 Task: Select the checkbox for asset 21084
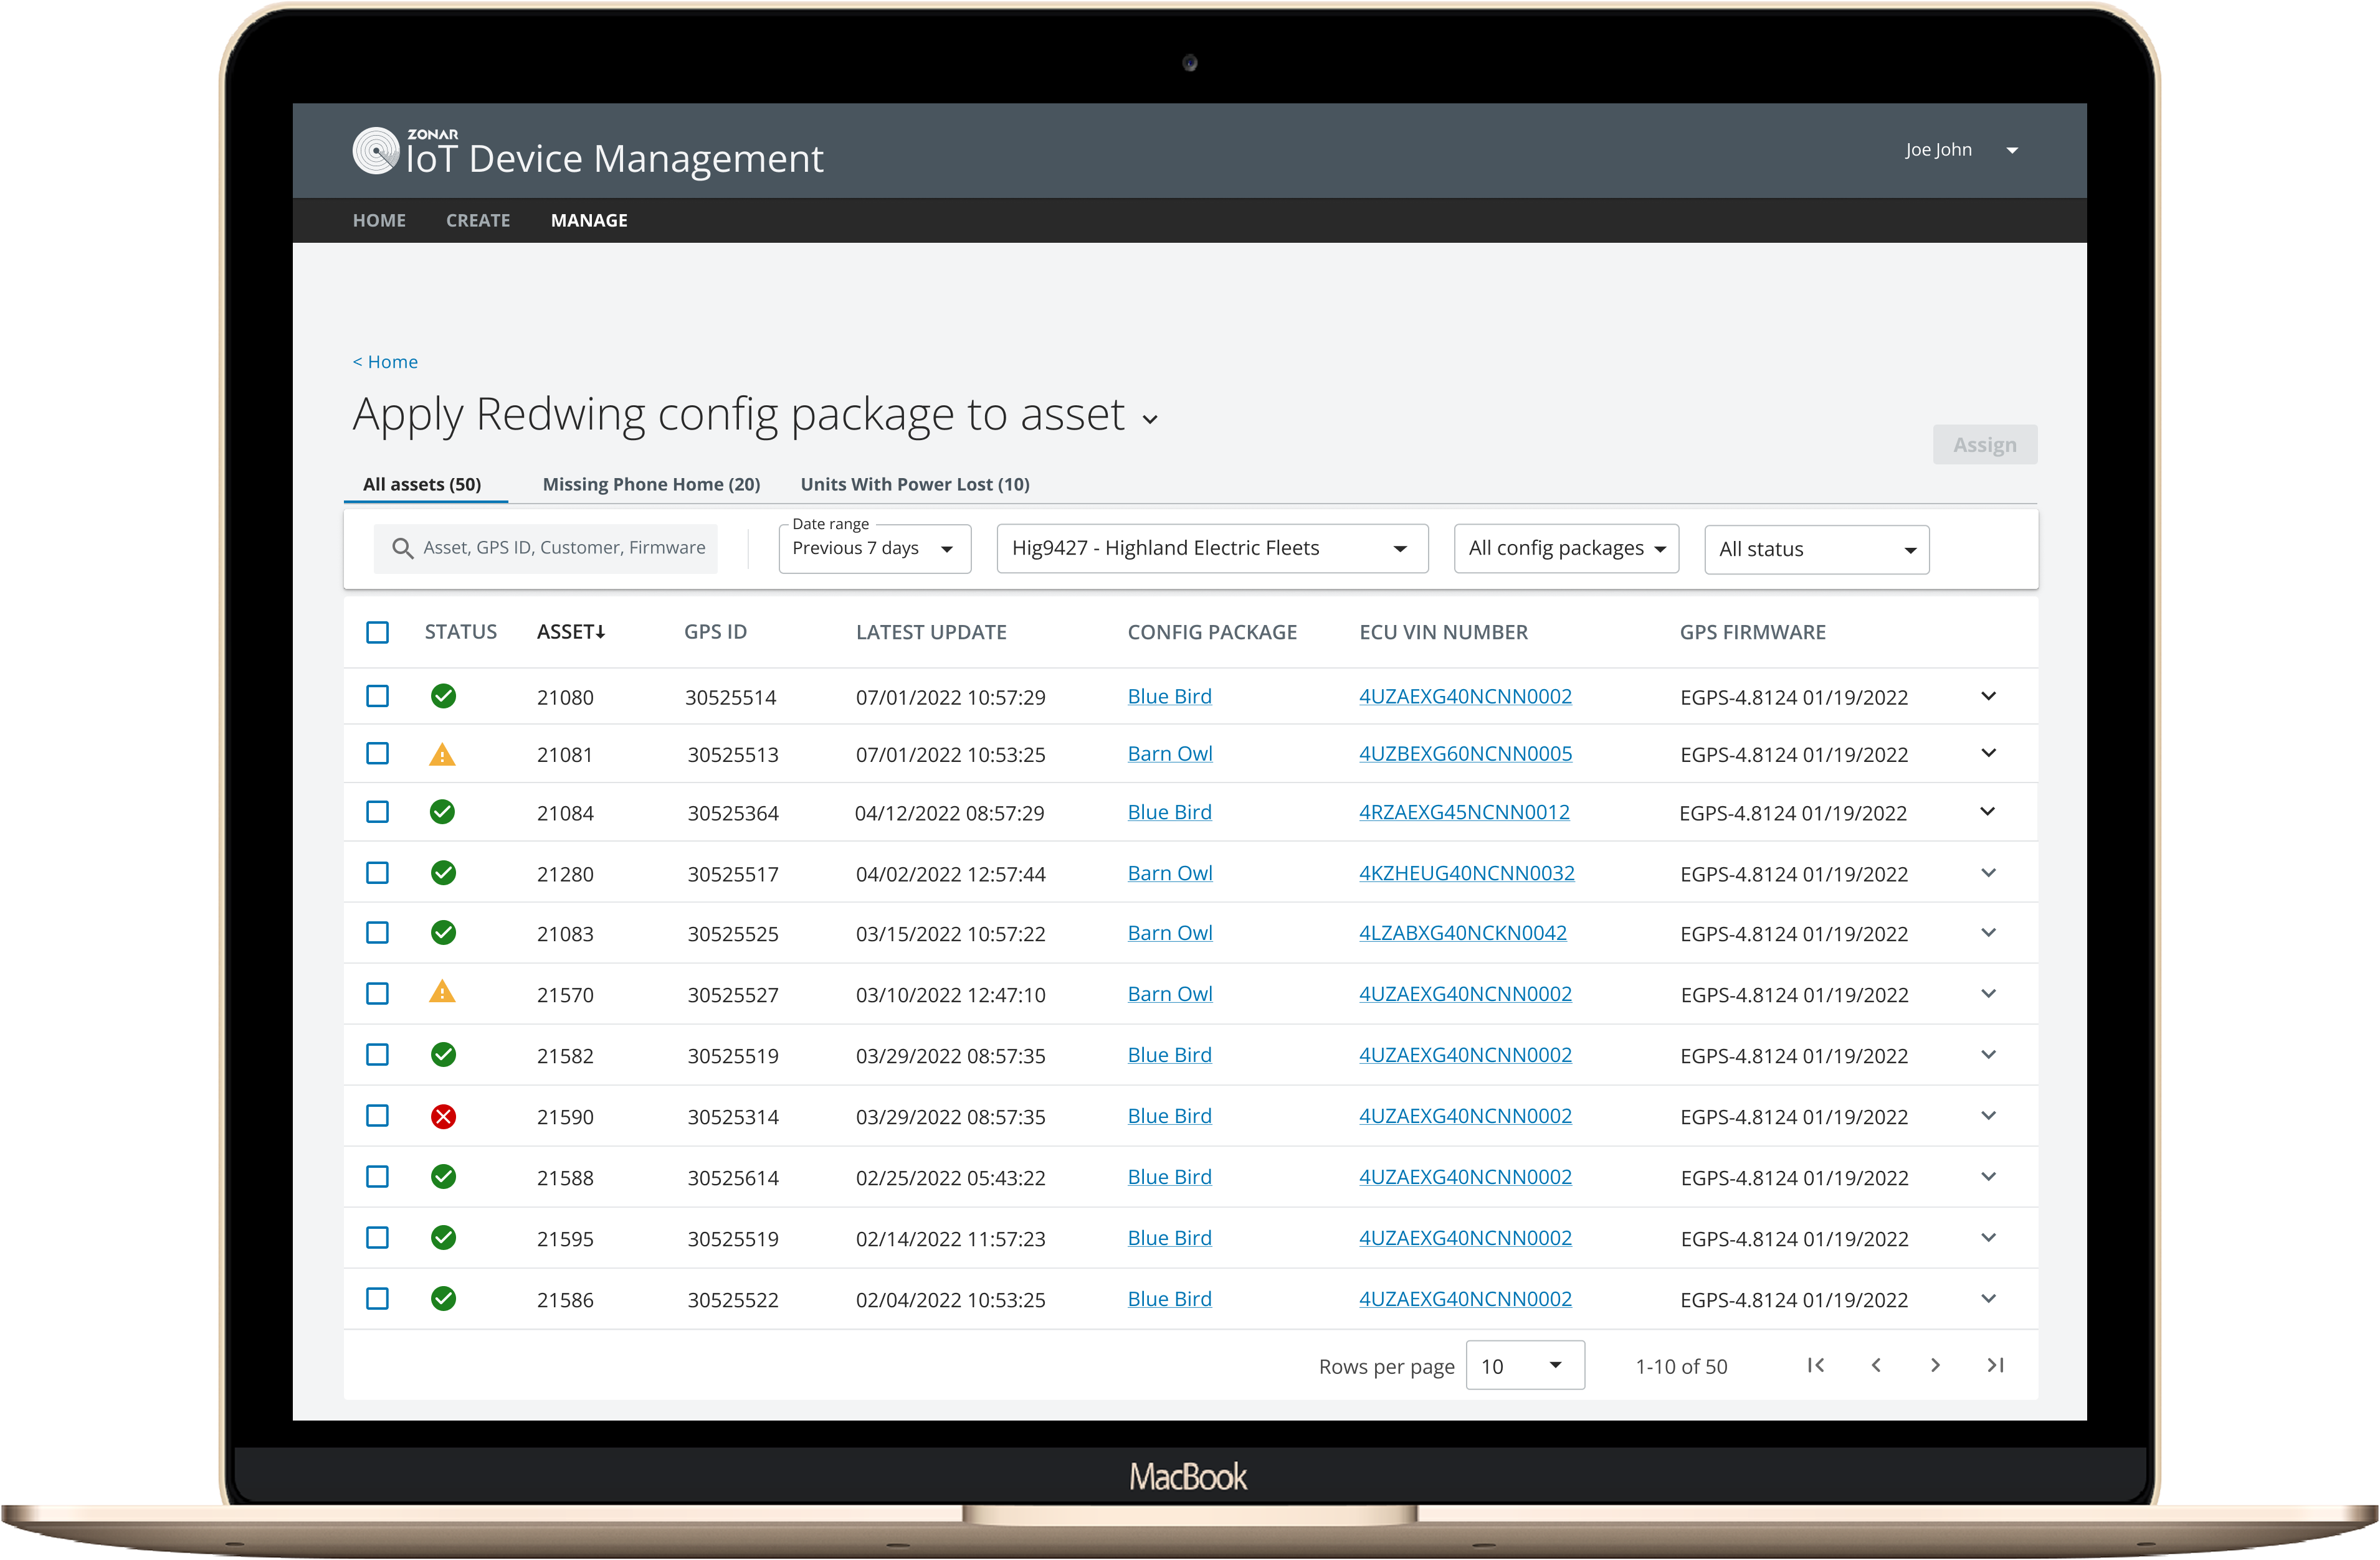[377, 812]
